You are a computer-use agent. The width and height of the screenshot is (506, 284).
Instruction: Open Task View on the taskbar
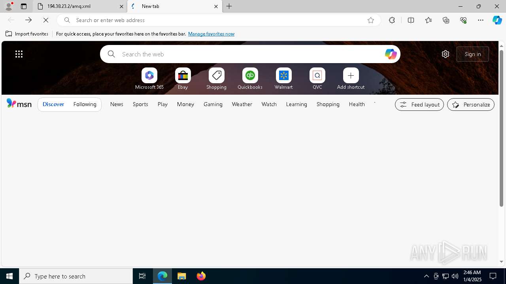point(142,276)
